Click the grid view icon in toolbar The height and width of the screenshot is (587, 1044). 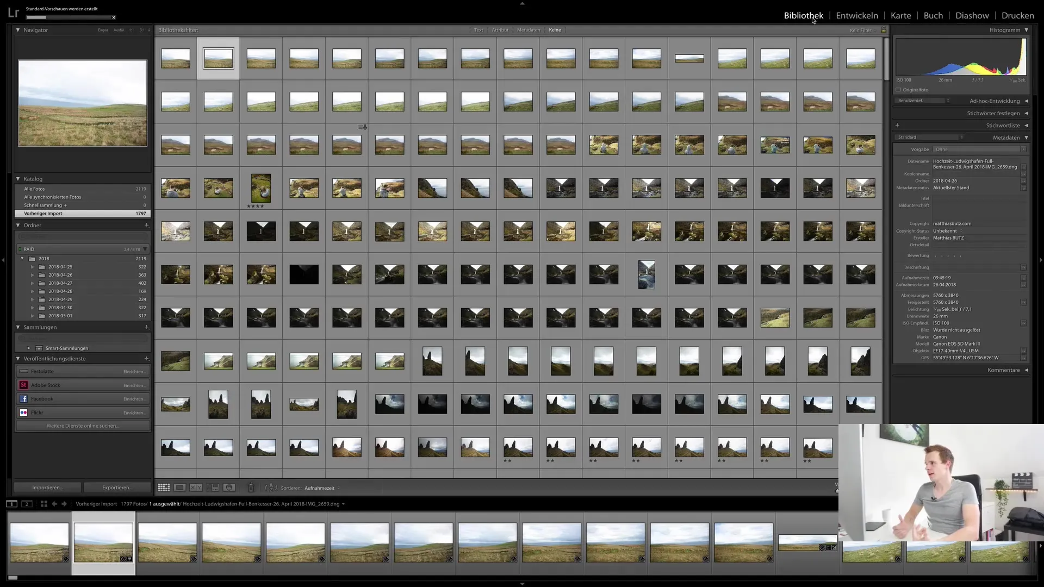coord(163,488)
